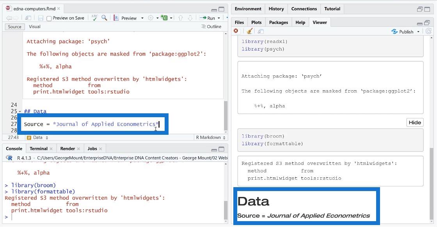Open the R Markdown file type dropdown

point(210,138)
